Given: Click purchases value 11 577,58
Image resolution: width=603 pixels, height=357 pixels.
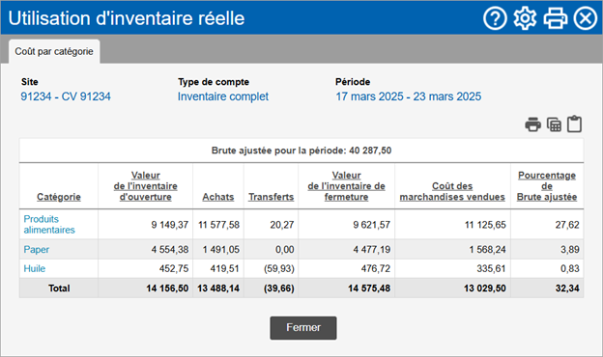Looking at the screenshot, I should click(218, 225).
